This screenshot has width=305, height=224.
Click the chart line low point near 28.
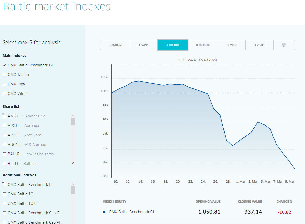233,145
